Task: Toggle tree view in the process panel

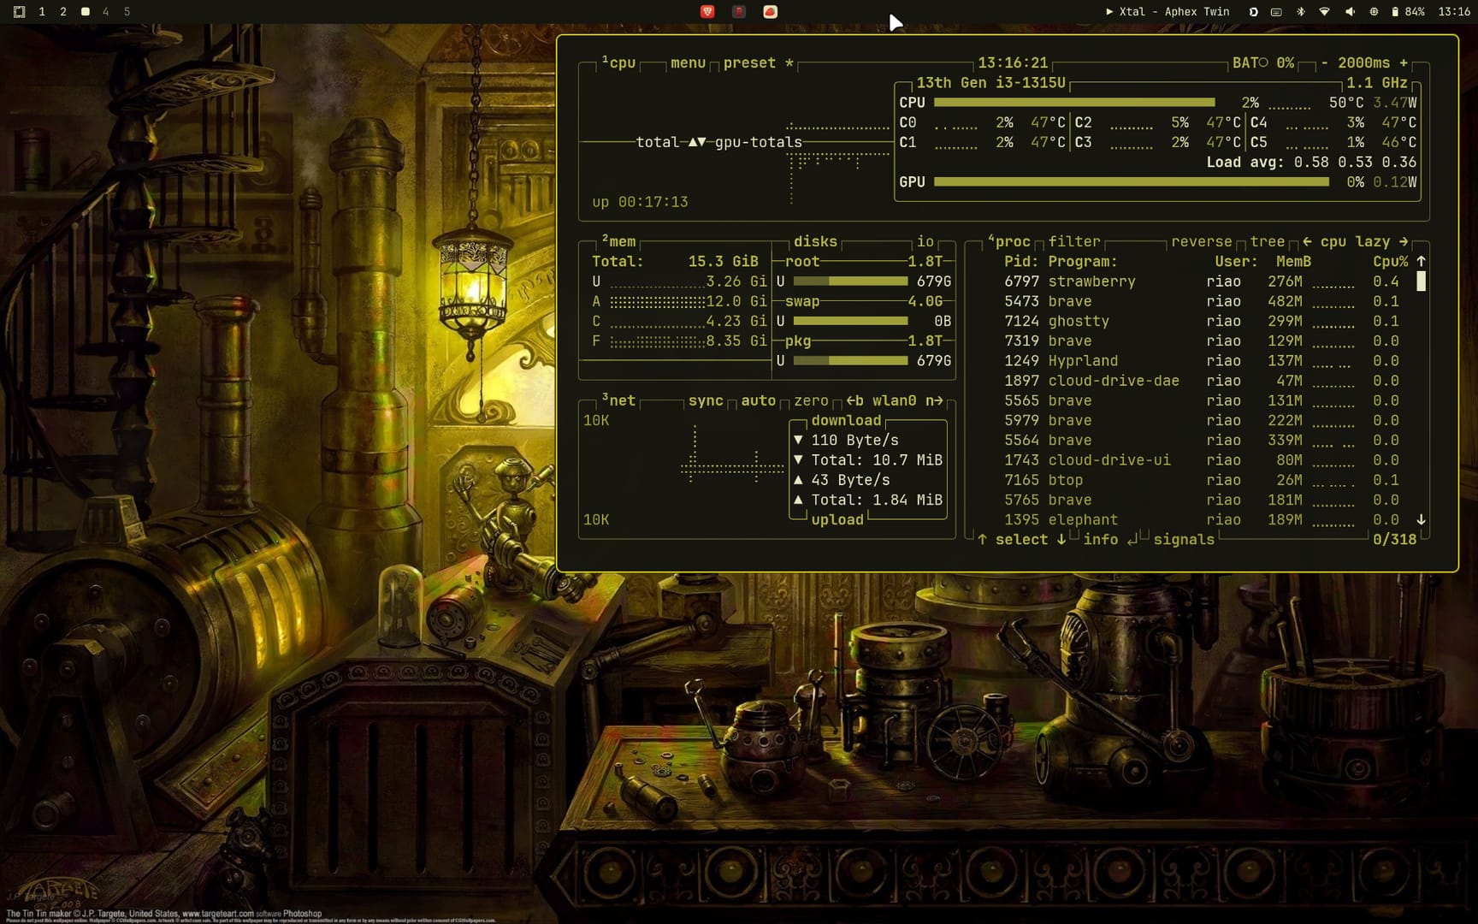Action: click(1267, 241)
